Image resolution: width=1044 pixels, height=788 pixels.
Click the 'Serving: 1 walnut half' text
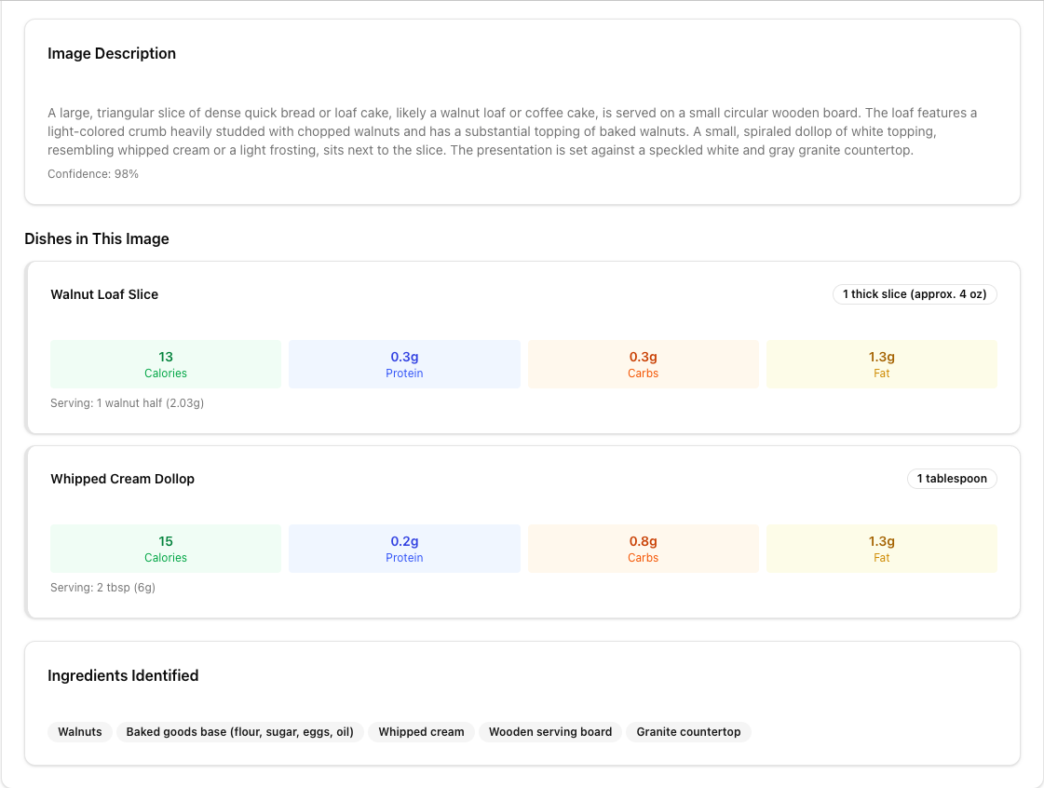[x=127, y=403]
